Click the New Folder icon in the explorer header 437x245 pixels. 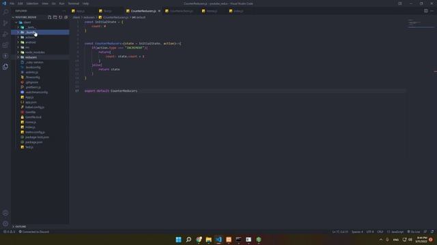pos(55,17)
